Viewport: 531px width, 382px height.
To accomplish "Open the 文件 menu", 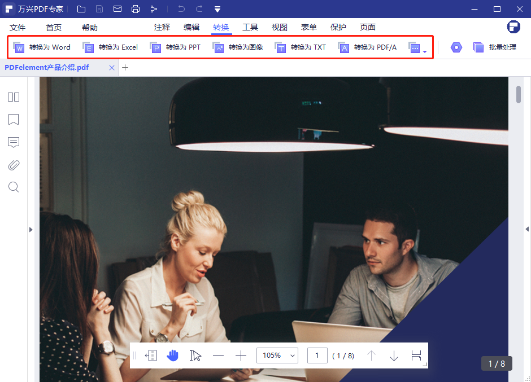I will click(x=18, y=27).
